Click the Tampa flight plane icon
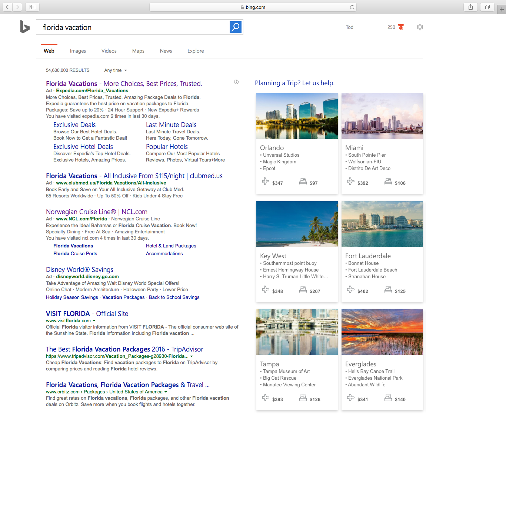Screen dimensions: 506x506 tap(266, 397)
